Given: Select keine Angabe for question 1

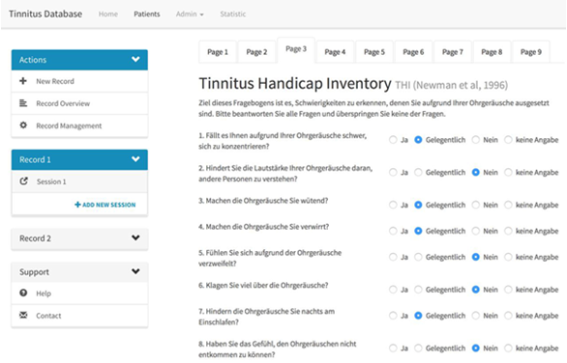Looking at the screenshot, I should tap(508, 140).
